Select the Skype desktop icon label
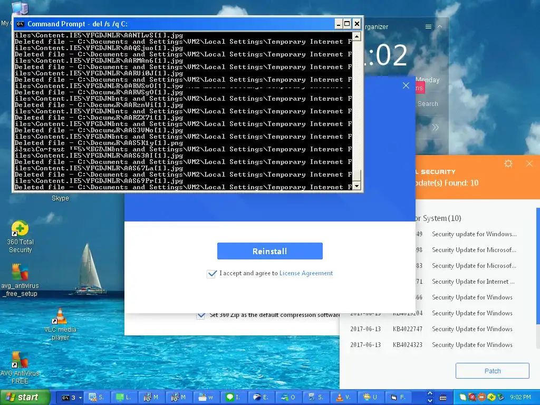Image resolution: width=540 pixels, height=405 pixels. pyautogui.click(x=60, y=198)
